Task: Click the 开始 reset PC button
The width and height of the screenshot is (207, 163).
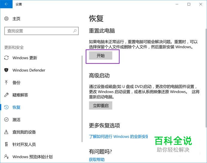Action: pyautogui.click(x=101, y=56)
